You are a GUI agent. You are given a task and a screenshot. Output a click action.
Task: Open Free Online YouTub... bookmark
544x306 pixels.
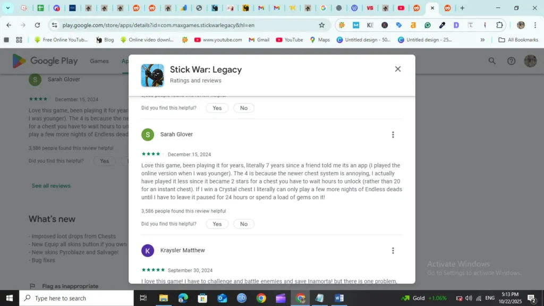pos(61,40)
